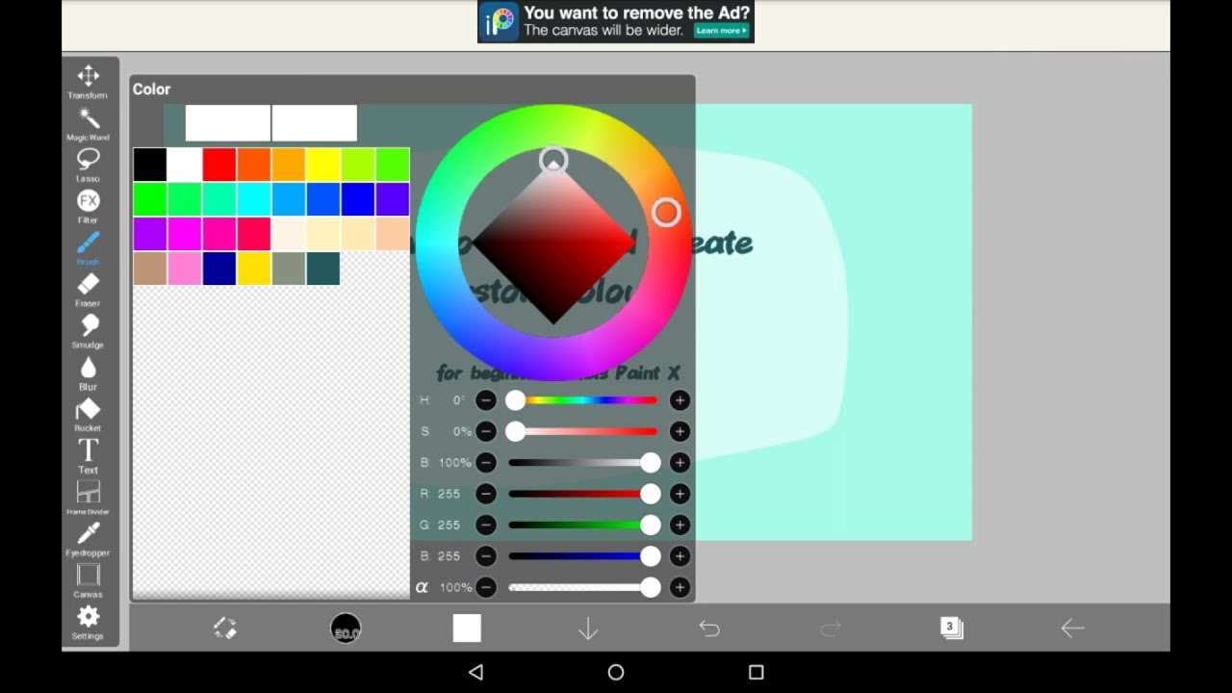Image resolution: width=1232 pixels, height=693 pixels.
Task: Select the Eyedropper tool
Action: pyautogui.click(x=89, y=534)
